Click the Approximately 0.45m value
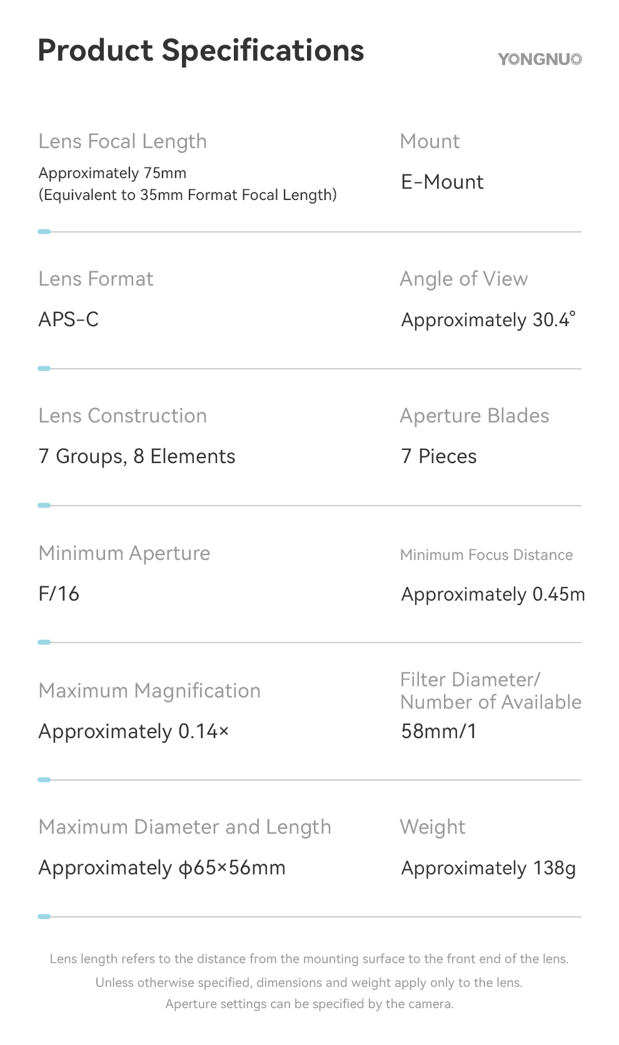The image size is (619, 1045). pos(493,594)
